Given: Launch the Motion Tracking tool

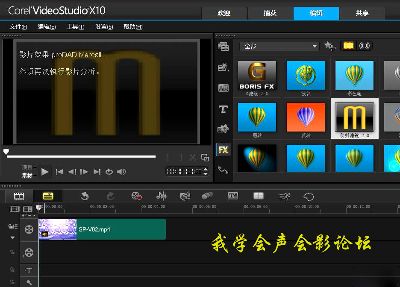Looking at the screenshot, I should click(x=207, y=196).
